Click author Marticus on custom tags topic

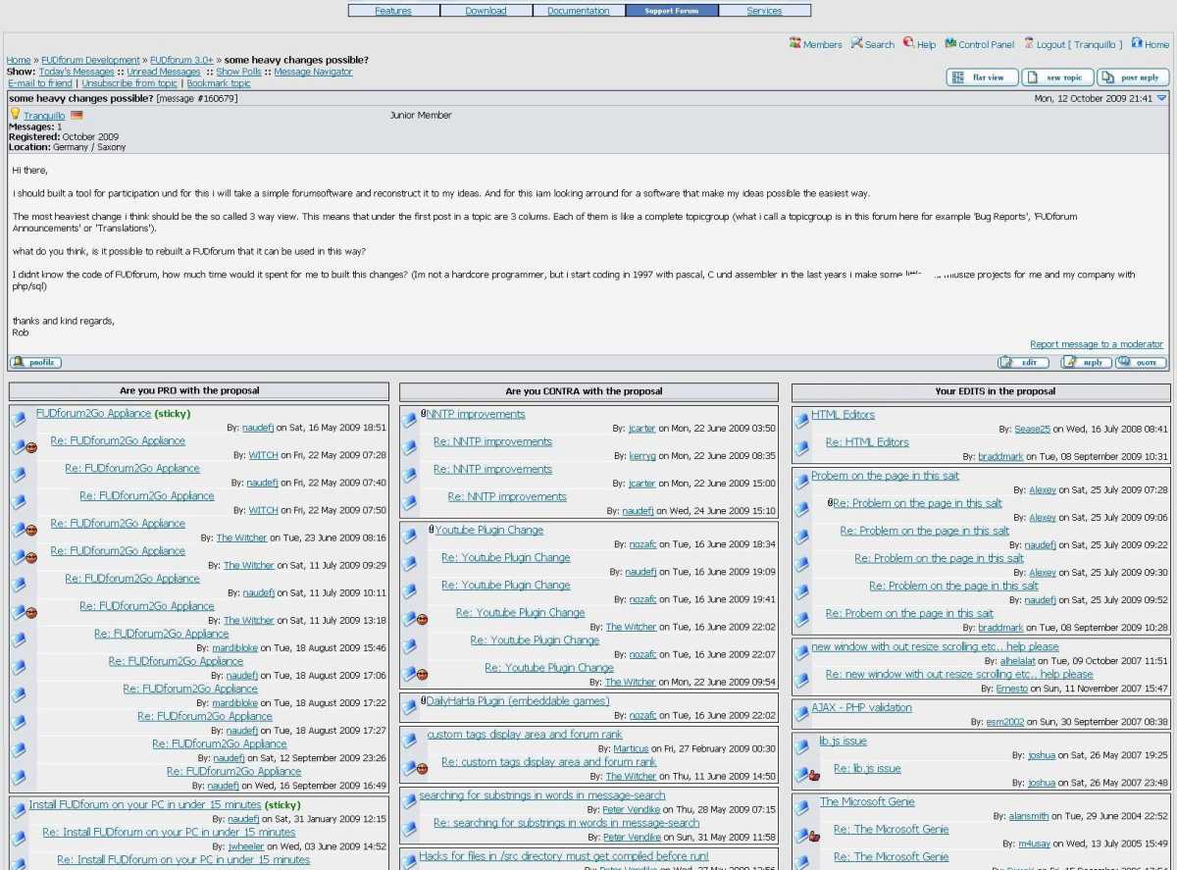pyautogui.click(x=631, y=748)
